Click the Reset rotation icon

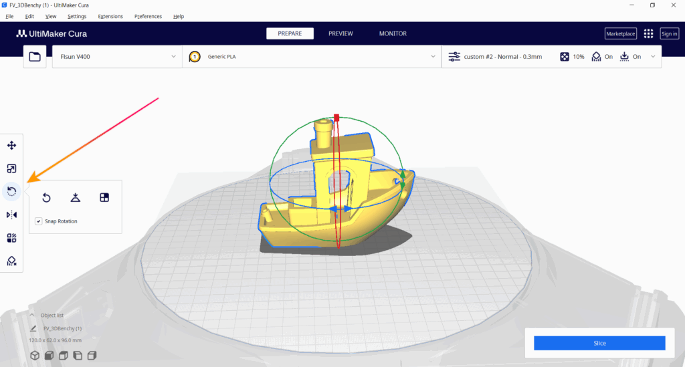[46, 198]
